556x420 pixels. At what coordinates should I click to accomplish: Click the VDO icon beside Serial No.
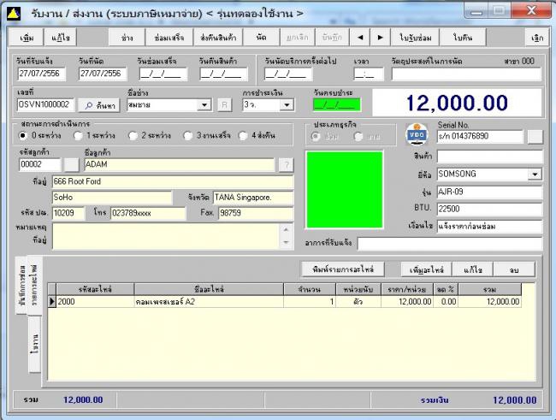[x=416, y=135]
